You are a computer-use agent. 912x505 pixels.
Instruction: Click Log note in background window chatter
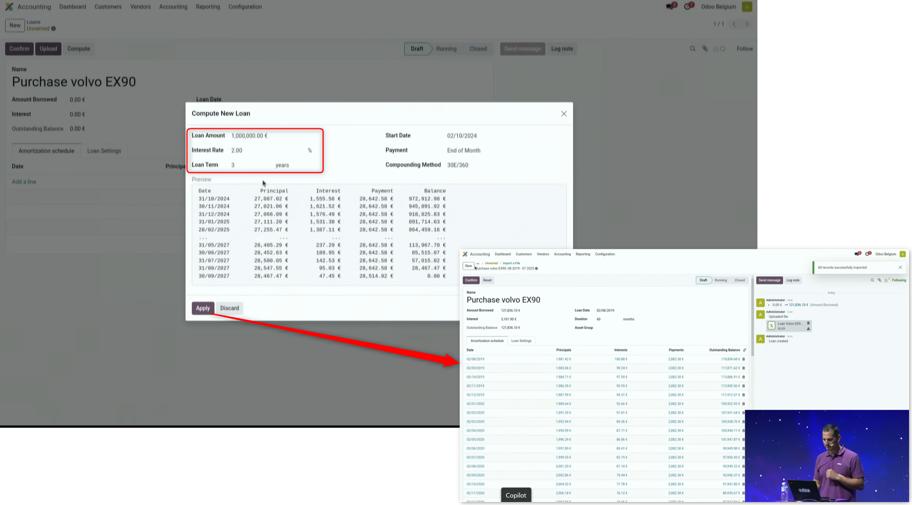tap(562, 49)
